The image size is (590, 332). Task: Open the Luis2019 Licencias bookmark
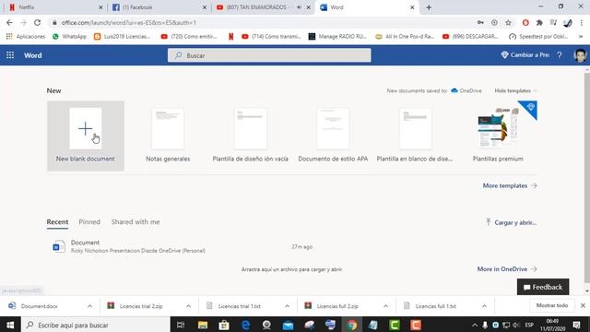pyautogui.click(x=123, y=37)
